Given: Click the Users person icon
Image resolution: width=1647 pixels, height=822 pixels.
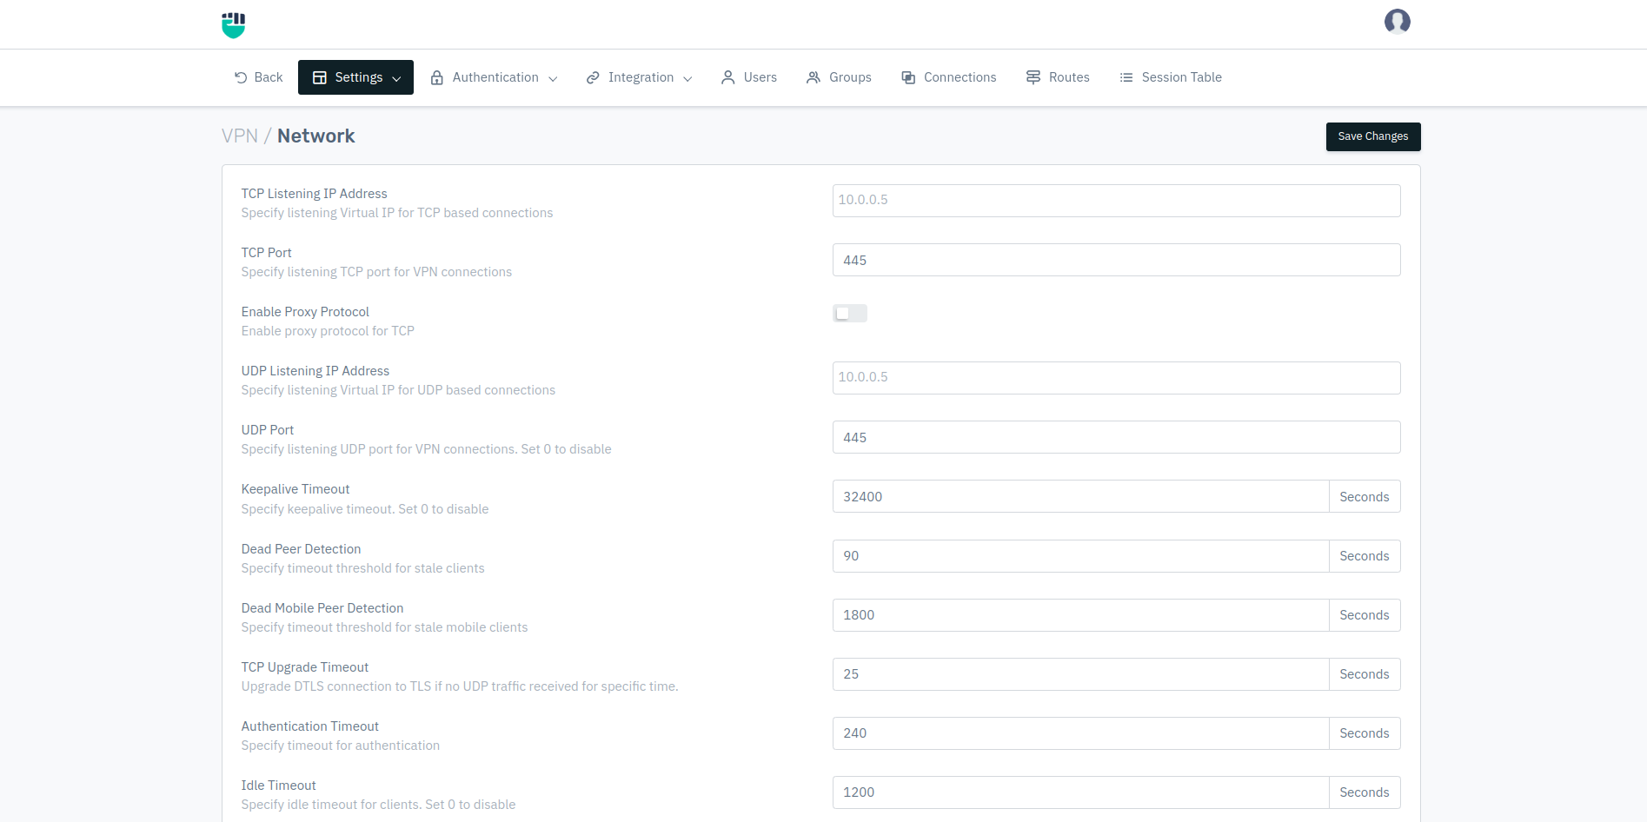Looking at the screenshot, I should [728, 77].
